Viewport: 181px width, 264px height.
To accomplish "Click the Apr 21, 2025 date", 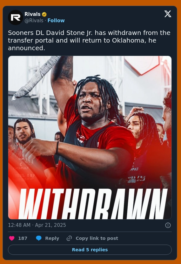I will point(50,225).
